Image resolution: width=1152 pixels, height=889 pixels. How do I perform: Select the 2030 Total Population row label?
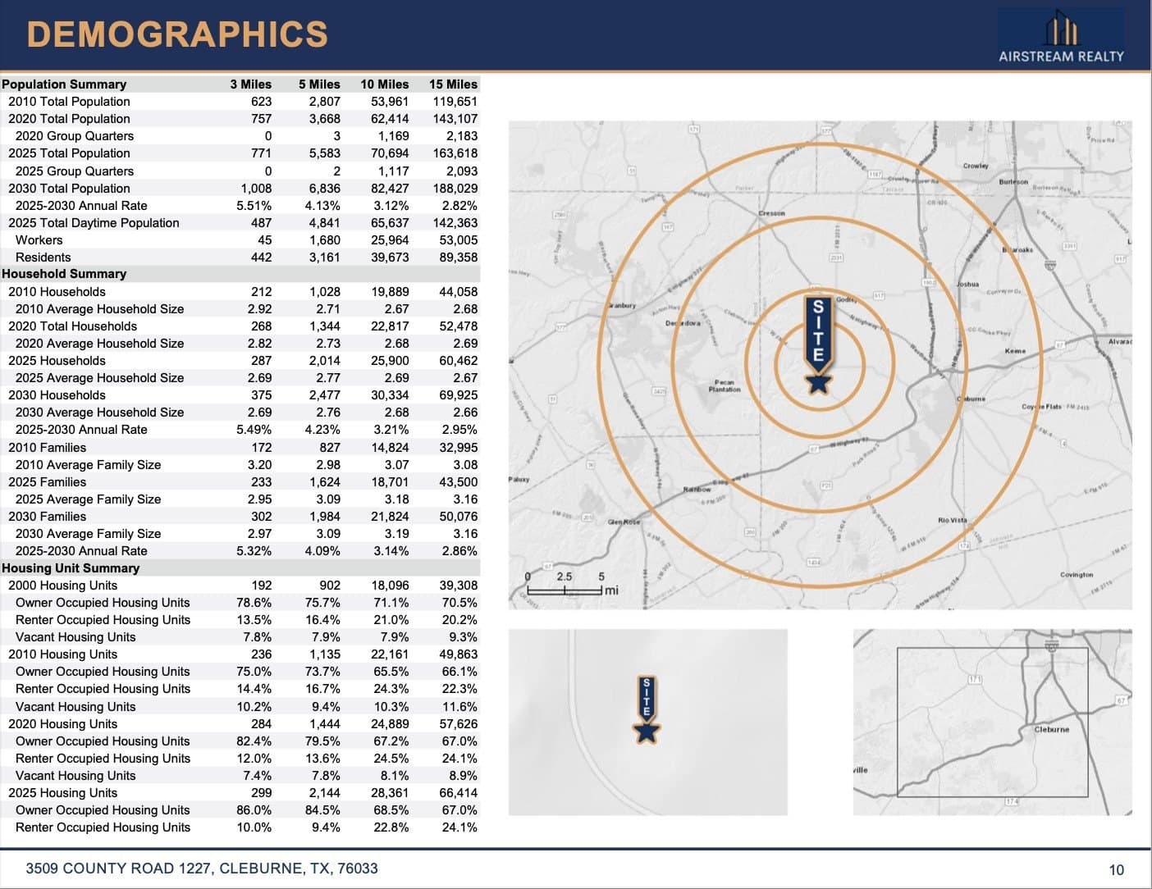pos(69,188)
